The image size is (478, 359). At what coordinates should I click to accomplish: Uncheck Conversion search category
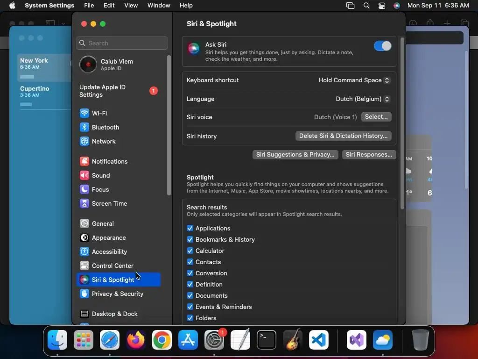click(x=190, y=273)
